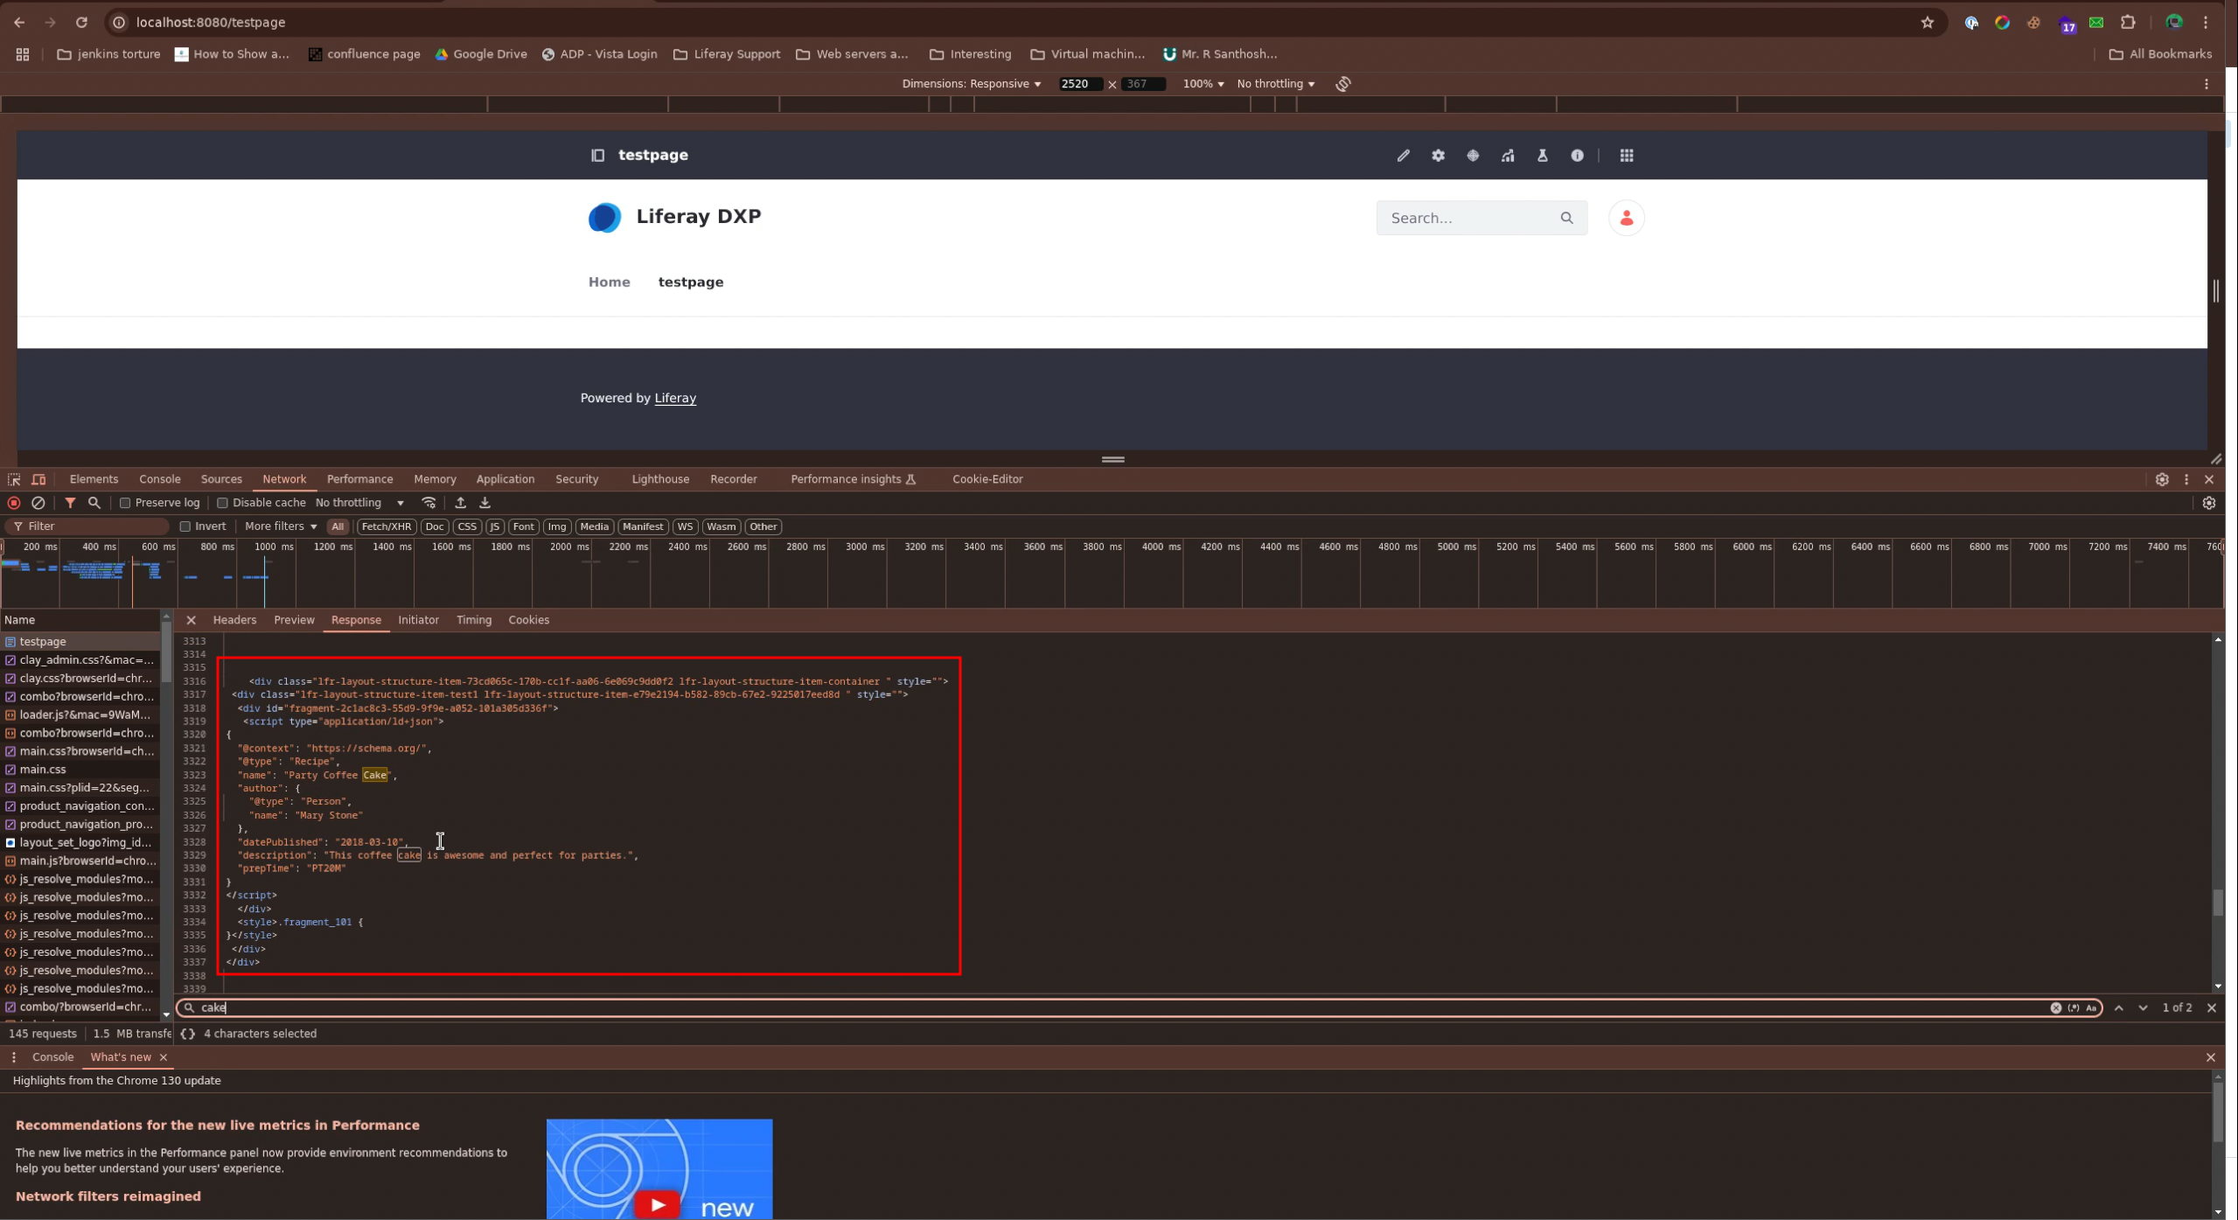
Task: Click the Liferay user avatar icon
Action: pyautogui.click(x=1626, y=219)
